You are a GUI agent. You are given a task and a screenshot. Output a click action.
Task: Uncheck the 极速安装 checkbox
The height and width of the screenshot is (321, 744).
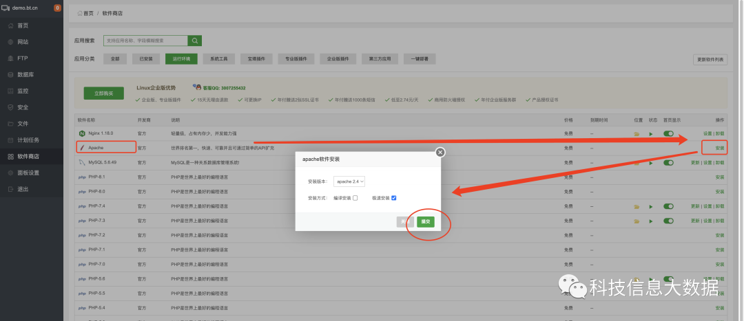click(x=393, y=198)
